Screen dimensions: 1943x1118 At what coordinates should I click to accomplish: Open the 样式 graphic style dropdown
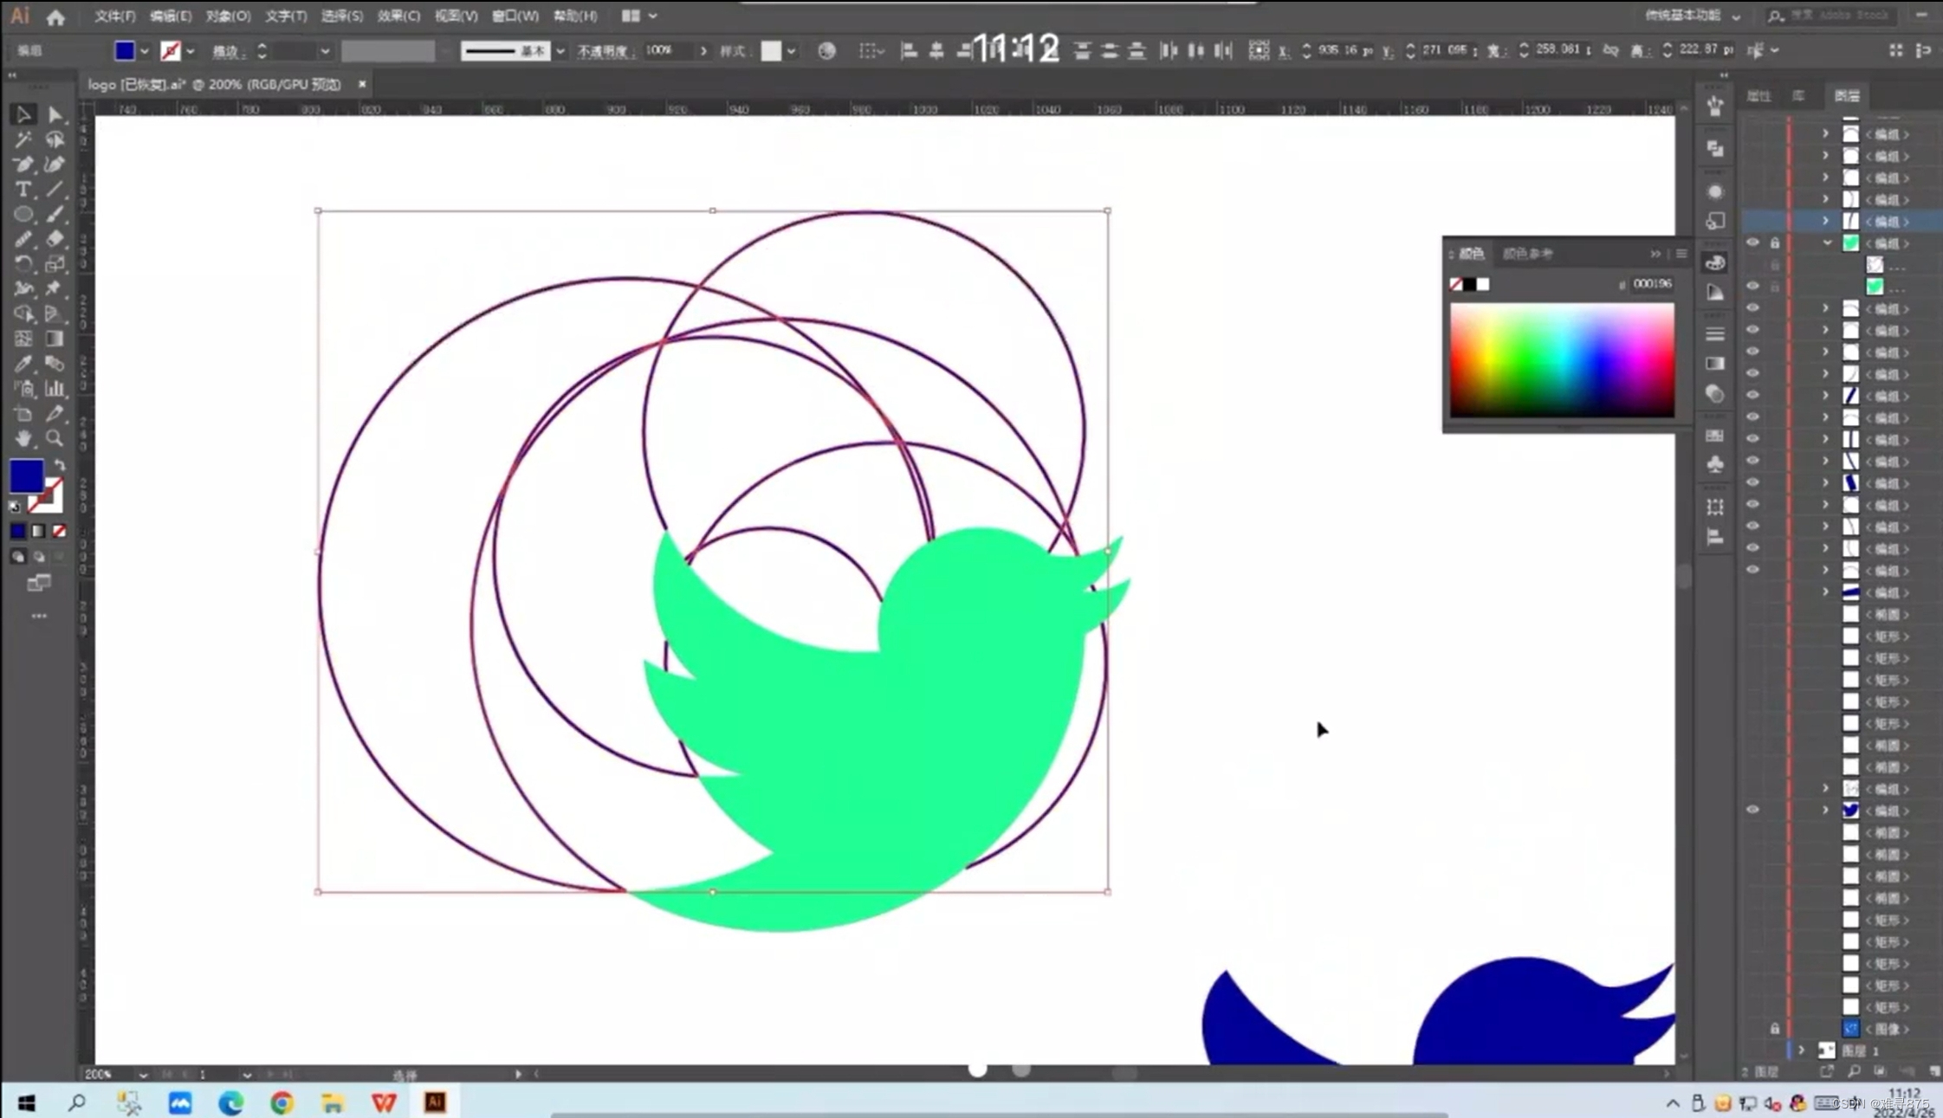[x=791, y=51]
